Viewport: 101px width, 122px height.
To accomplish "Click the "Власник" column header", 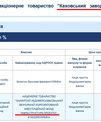I will click(26, 52).
